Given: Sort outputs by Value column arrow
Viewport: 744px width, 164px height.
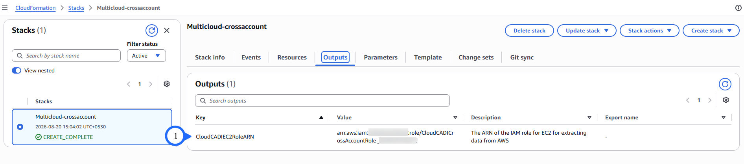Looking at the screenshot, I should coord(455,117).
